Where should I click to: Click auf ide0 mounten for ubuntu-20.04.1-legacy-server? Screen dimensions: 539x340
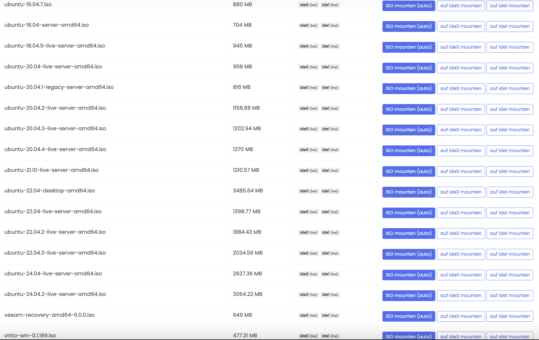click(x=461, y=88)
